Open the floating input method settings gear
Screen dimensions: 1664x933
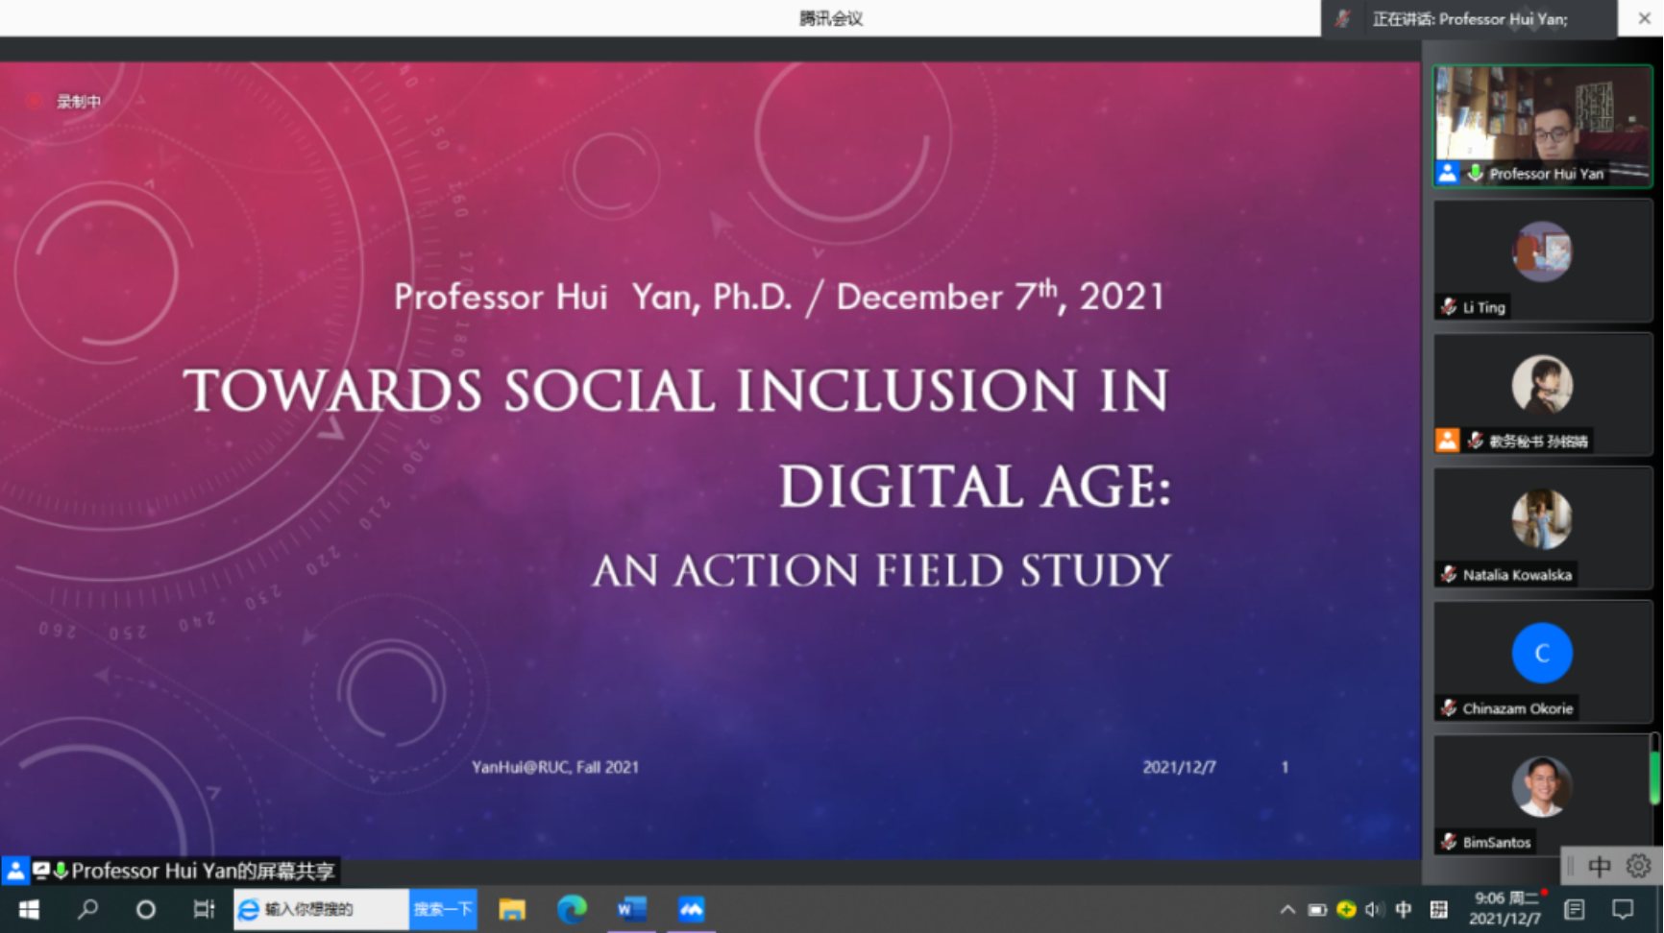[x=1638, y=867]
